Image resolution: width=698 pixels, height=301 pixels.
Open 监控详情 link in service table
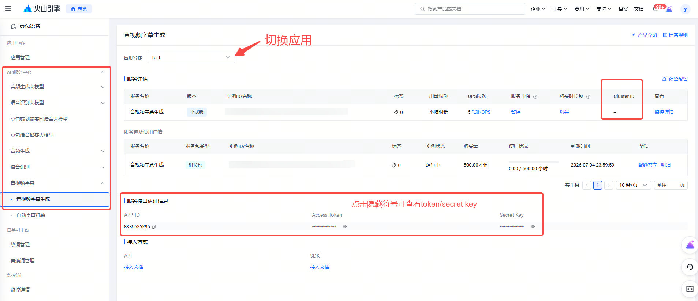[x=664, y=112]
